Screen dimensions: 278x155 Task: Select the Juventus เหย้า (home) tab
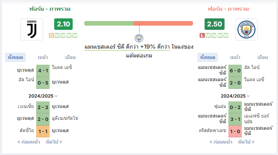tap(43, 57)
